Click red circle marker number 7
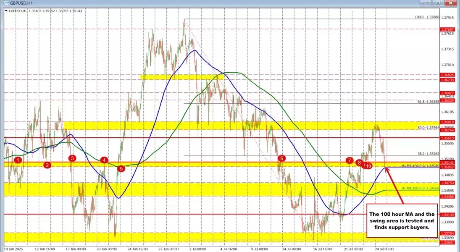This screenshot has height=252, width=460. click(x=349, y=160)
